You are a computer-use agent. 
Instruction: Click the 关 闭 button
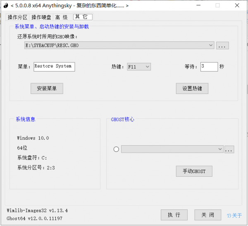tap(207, 215)
